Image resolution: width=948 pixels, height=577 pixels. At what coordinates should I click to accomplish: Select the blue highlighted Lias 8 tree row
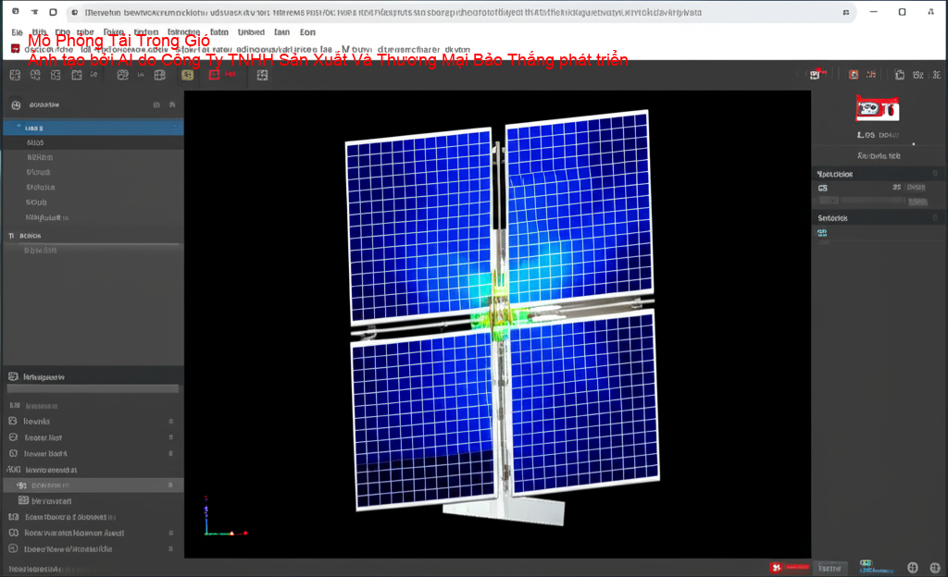coord(94,128)
